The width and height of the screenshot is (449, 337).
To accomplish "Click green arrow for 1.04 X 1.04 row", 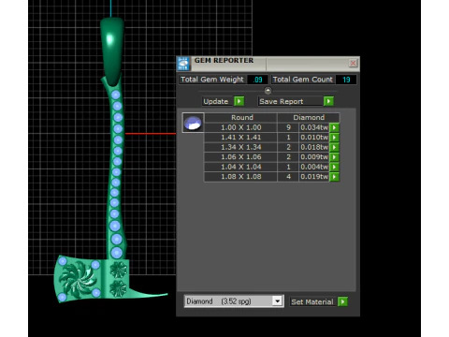I will pyautogui.click(x=334, y=167).
